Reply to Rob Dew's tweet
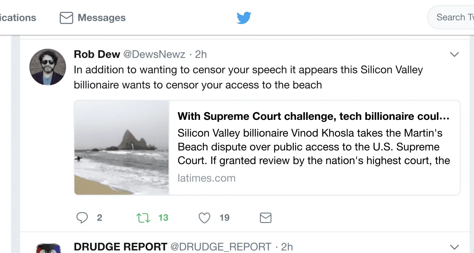 click(82, 217)
